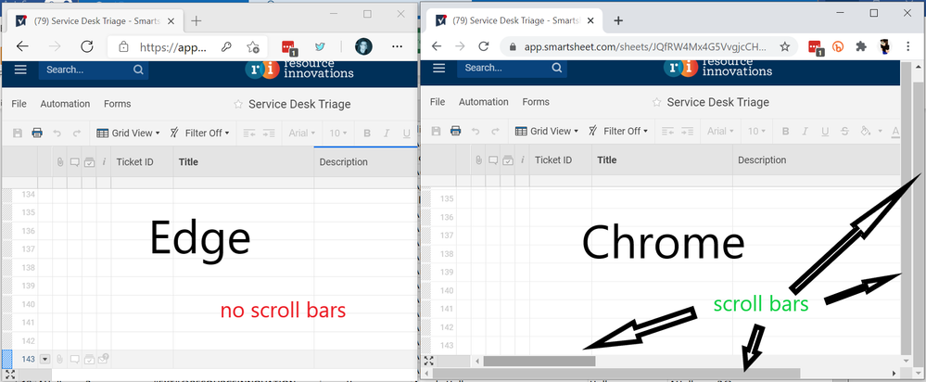This screenshot has width=926, height=382.
Task: Click the full screen icon at the bottom of Edge's sheet
Action: coord(10,375)
